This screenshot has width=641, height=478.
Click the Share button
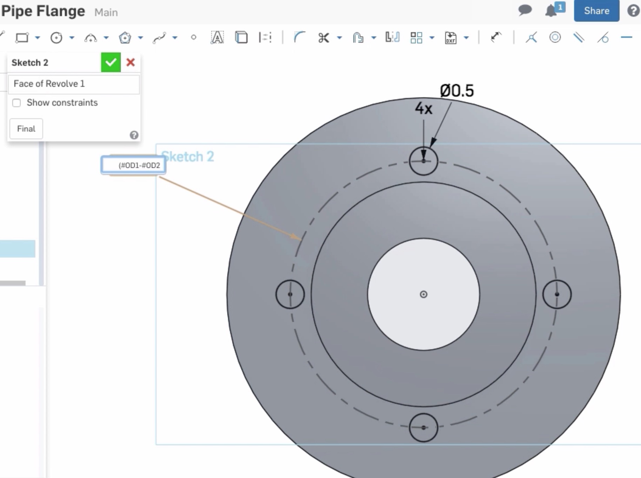(x=596, y=11)
